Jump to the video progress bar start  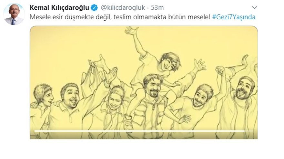pos(35,131)
